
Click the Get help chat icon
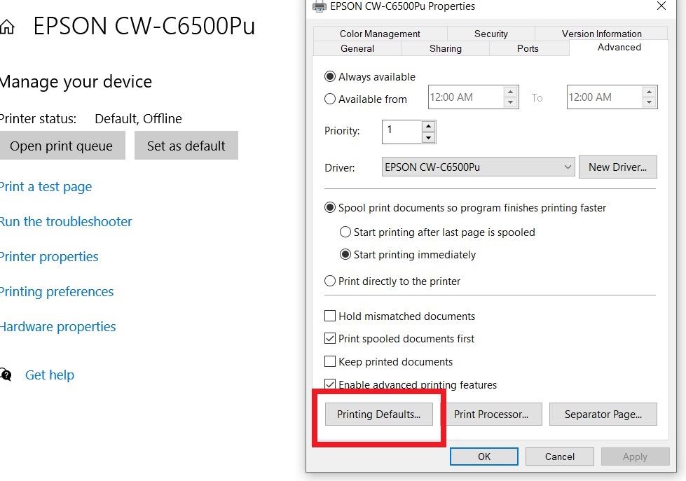(x=6, y=375)
